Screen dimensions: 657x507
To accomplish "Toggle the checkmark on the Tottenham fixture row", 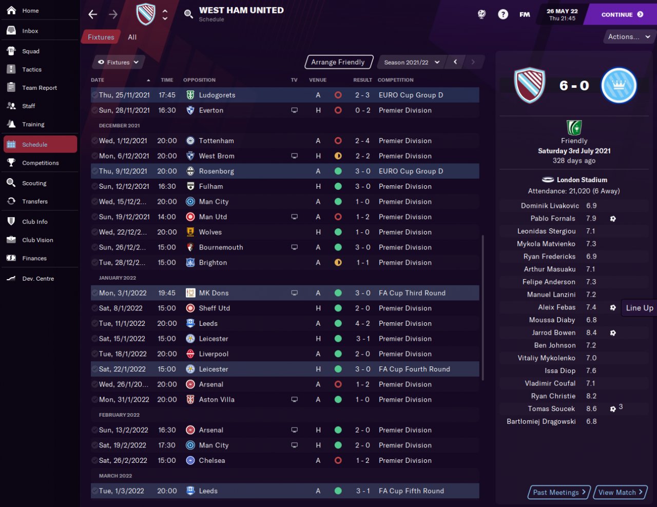I will 94,141.
